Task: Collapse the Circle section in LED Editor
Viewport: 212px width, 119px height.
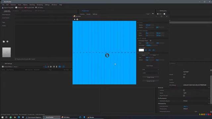Action: pyautogui.click(x=138, y=23)
